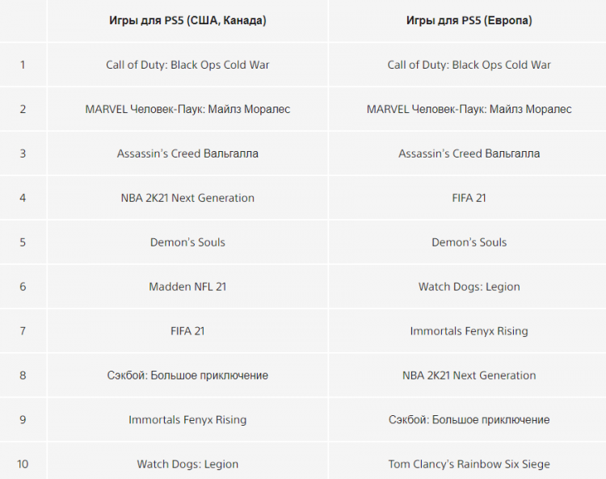Click Watch Dogs: Legion in row 6

coord(469,287)
